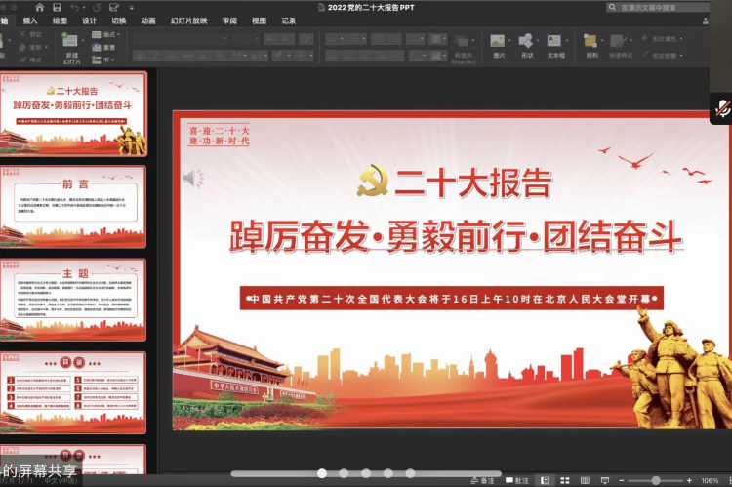Select the 前言 slide thumbnail

(x=73, y=207)
